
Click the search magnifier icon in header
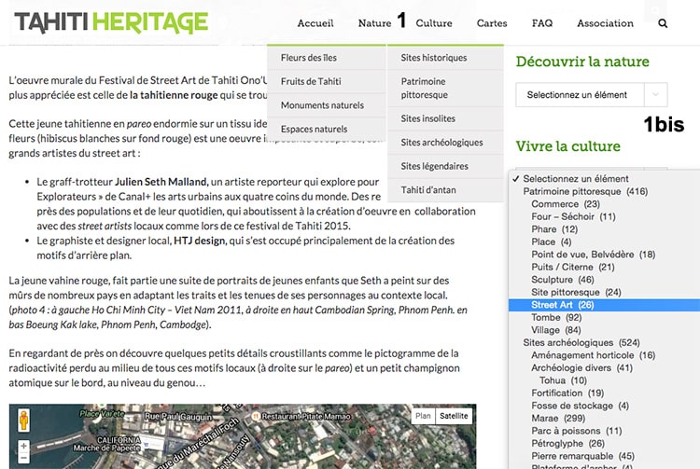point(663,23)
